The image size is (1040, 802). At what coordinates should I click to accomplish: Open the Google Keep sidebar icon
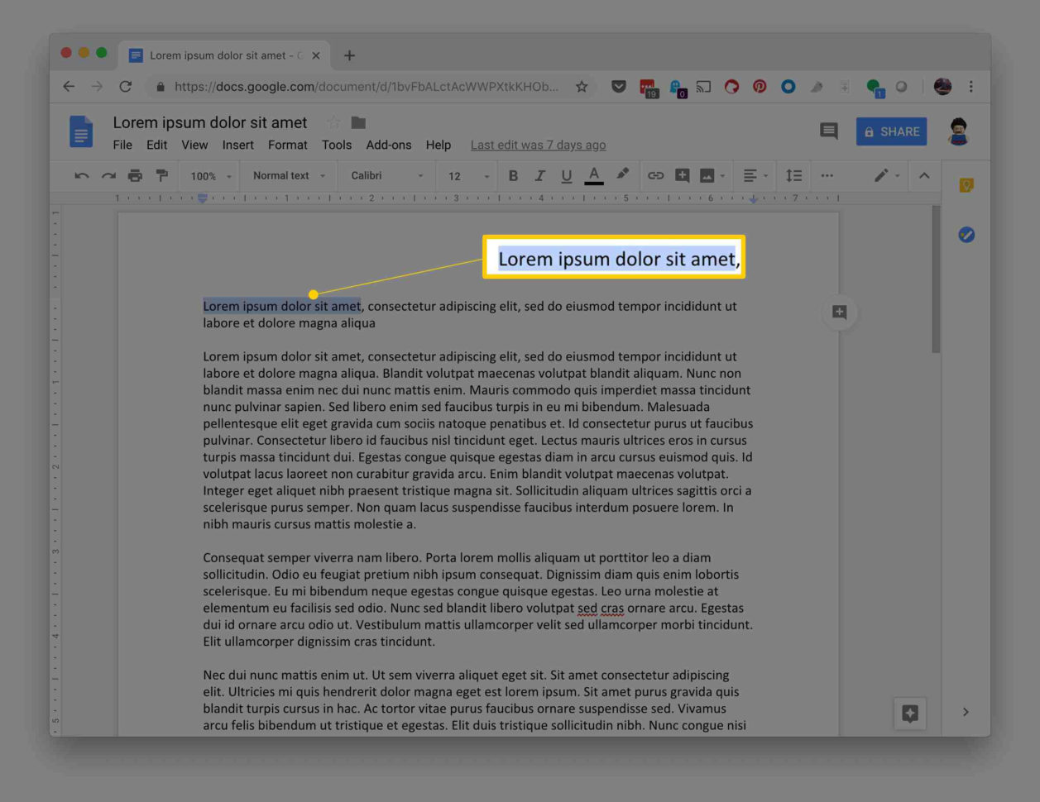click(966, 185)
